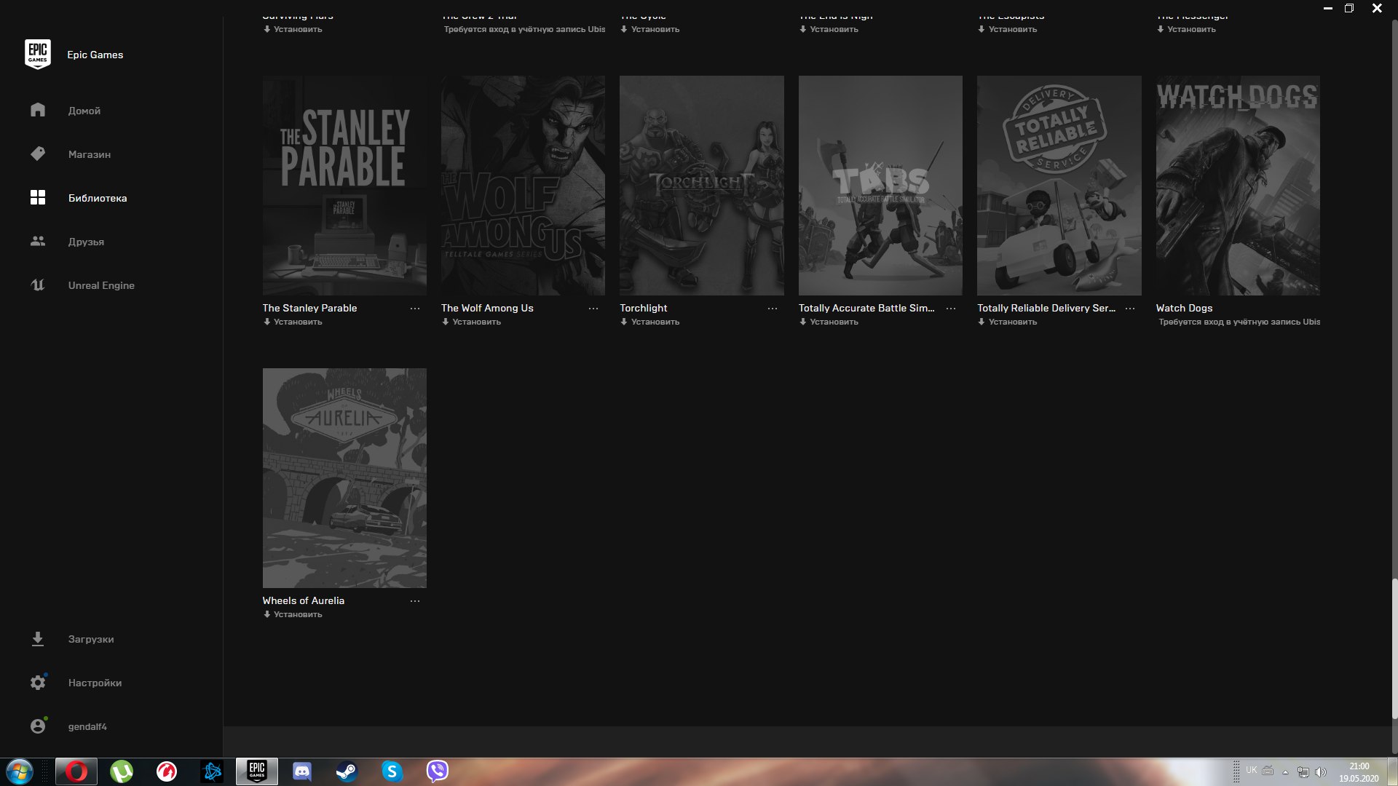Select the Библиотека library tab
Viewport: 1398px width, 786px height.
click(x=98, y=198)
